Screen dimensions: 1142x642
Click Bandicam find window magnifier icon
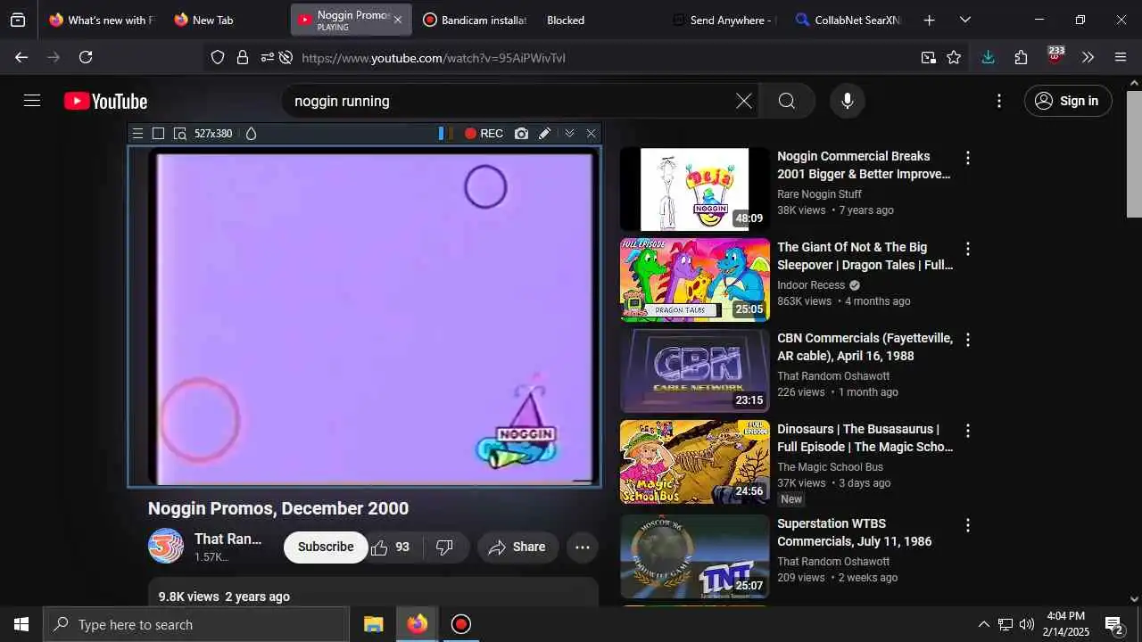click(179, 134)
